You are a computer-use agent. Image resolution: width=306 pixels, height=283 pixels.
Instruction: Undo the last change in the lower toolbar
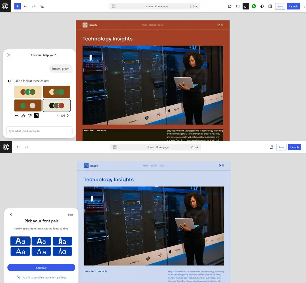(x=19, y=147)
